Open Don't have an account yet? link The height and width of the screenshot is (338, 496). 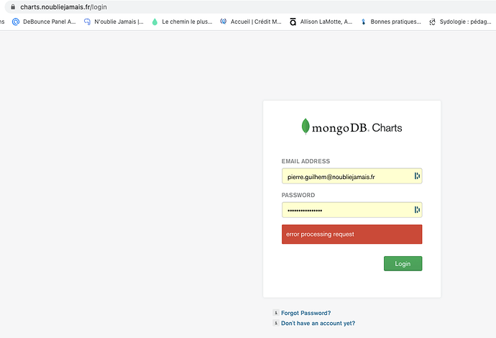(318, 324)
